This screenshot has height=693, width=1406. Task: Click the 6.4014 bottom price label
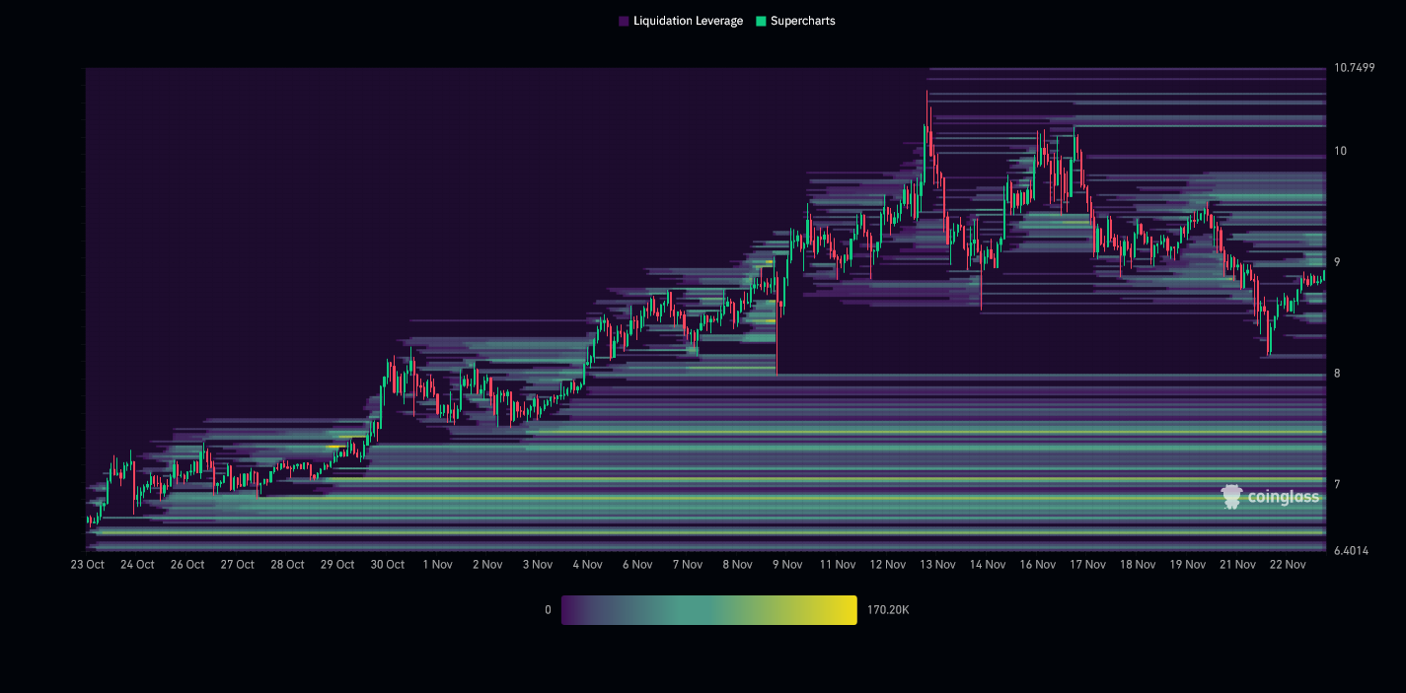1351,549
